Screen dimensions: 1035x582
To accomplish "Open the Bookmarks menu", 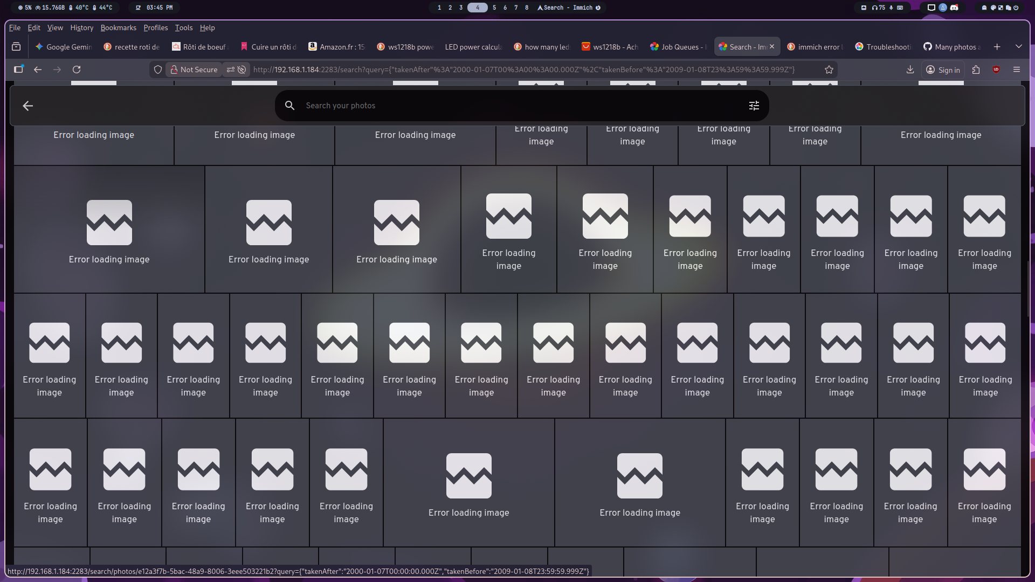I will 118,27.
